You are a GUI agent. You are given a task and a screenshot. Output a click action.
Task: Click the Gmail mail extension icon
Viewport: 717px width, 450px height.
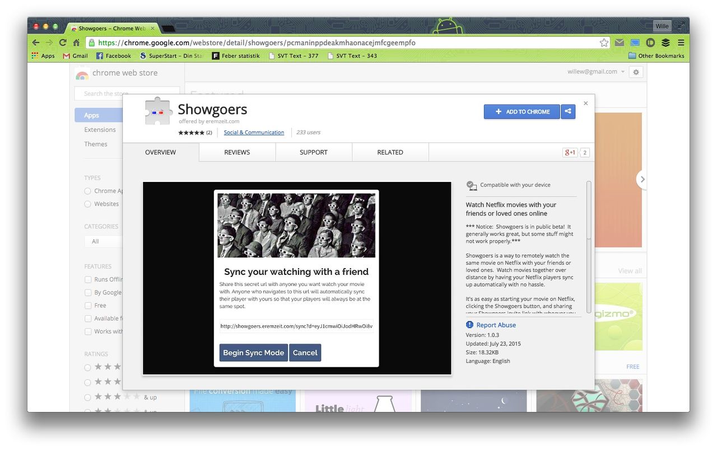pos(619,43)
